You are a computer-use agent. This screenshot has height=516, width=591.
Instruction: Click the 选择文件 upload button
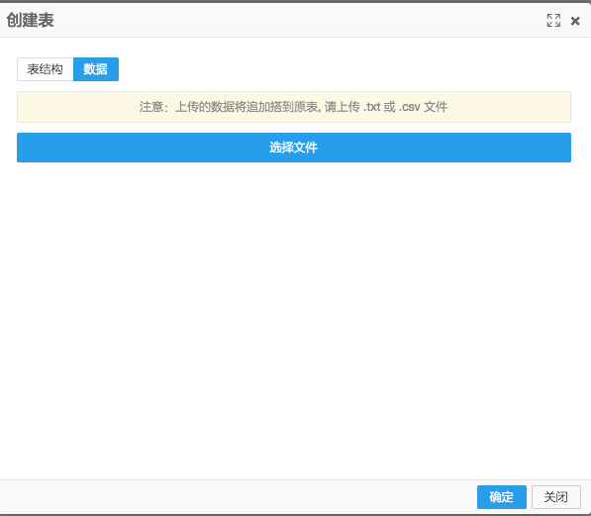pos(294,148)
